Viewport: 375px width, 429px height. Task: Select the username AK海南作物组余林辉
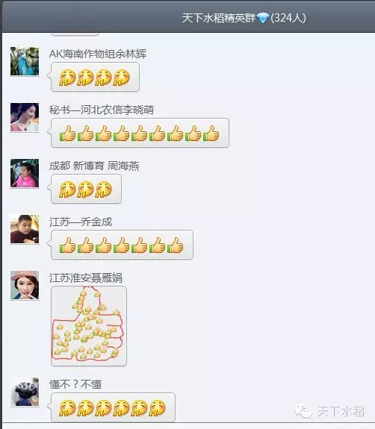98,54
